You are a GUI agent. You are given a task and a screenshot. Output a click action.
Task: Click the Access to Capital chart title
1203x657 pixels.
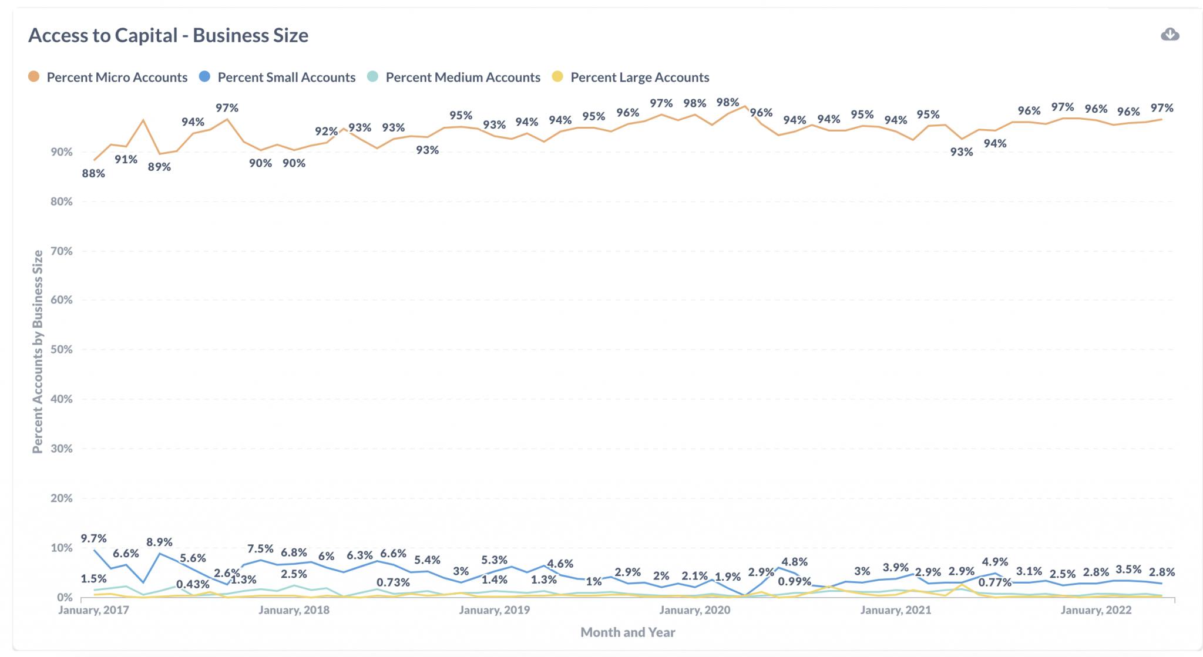[x=168, y=35]
